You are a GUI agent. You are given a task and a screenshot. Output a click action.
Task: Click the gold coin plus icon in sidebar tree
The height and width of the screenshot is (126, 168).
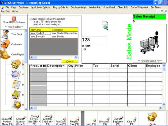click(17, 105)
